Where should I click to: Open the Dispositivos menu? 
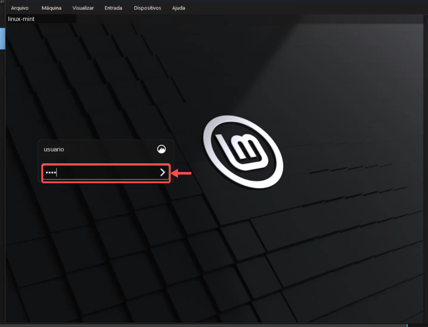147,8
